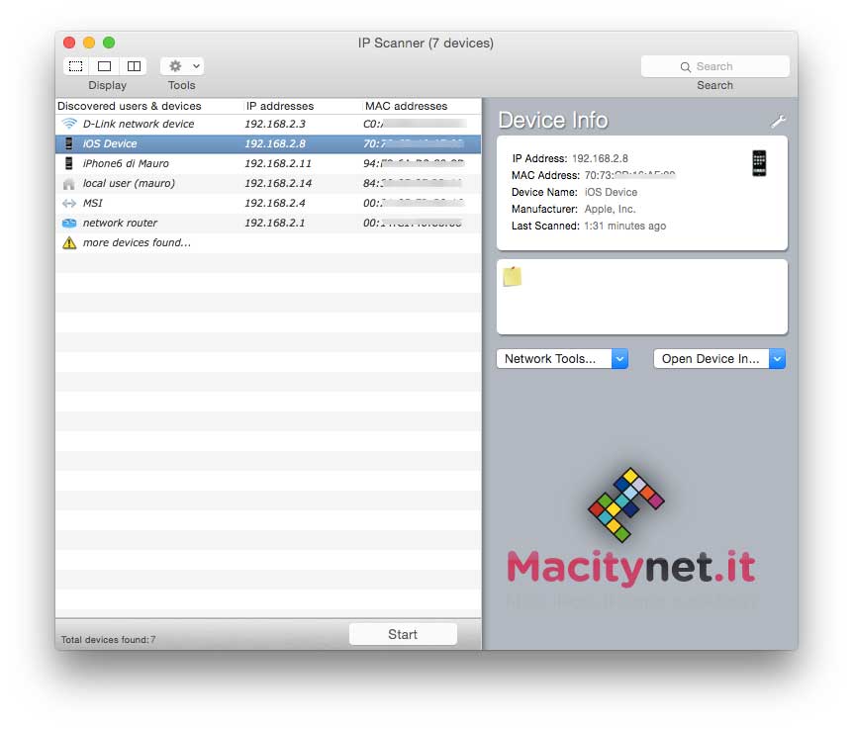Minimize the IP Scanner window

(x=89, y=43)
